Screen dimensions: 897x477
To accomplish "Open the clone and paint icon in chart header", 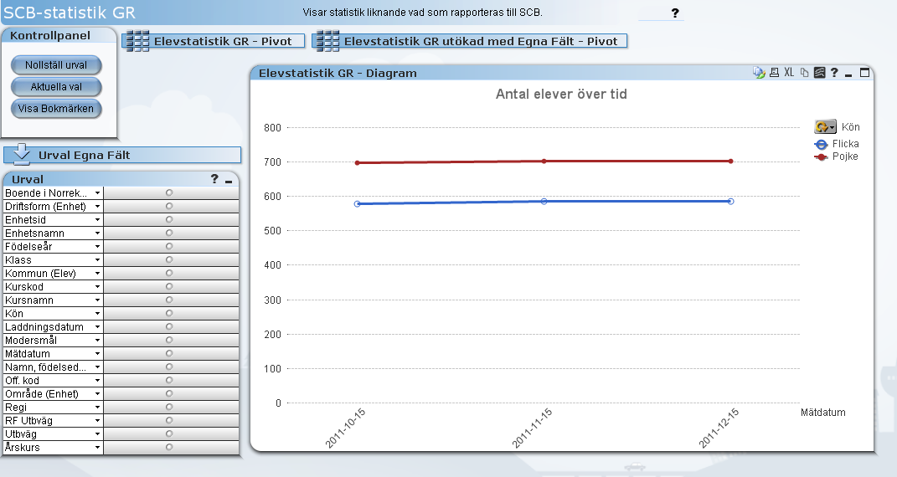I will (759, 73).
